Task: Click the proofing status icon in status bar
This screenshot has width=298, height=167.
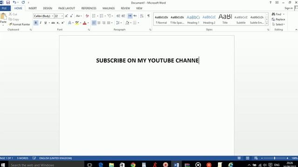Action: (x=34, y=158)
